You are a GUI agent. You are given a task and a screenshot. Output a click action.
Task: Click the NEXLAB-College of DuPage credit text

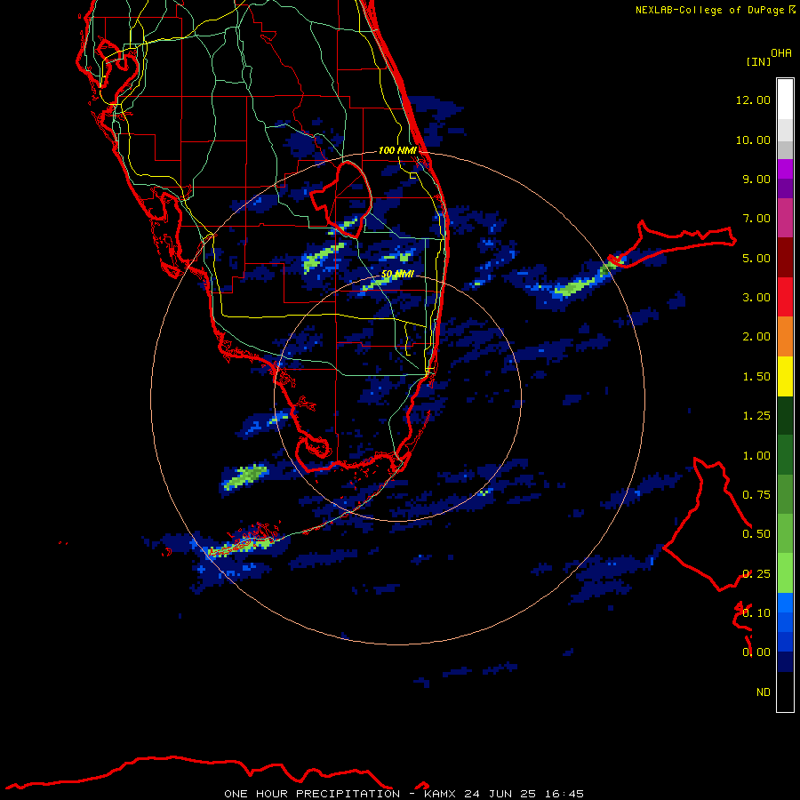709,10
